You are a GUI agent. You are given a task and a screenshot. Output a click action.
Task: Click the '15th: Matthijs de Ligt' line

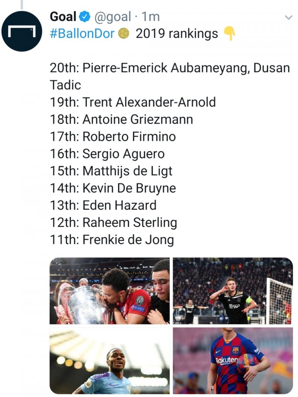click(x=111, y=171)
